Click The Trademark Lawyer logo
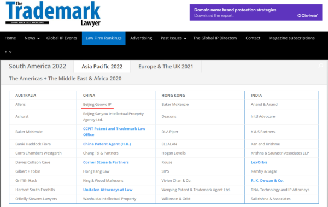The height and width of the screenshot is (207, 328). [53, 14]
